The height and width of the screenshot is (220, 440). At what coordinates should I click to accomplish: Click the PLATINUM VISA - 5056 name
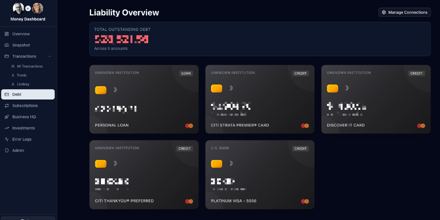(234, 201)
